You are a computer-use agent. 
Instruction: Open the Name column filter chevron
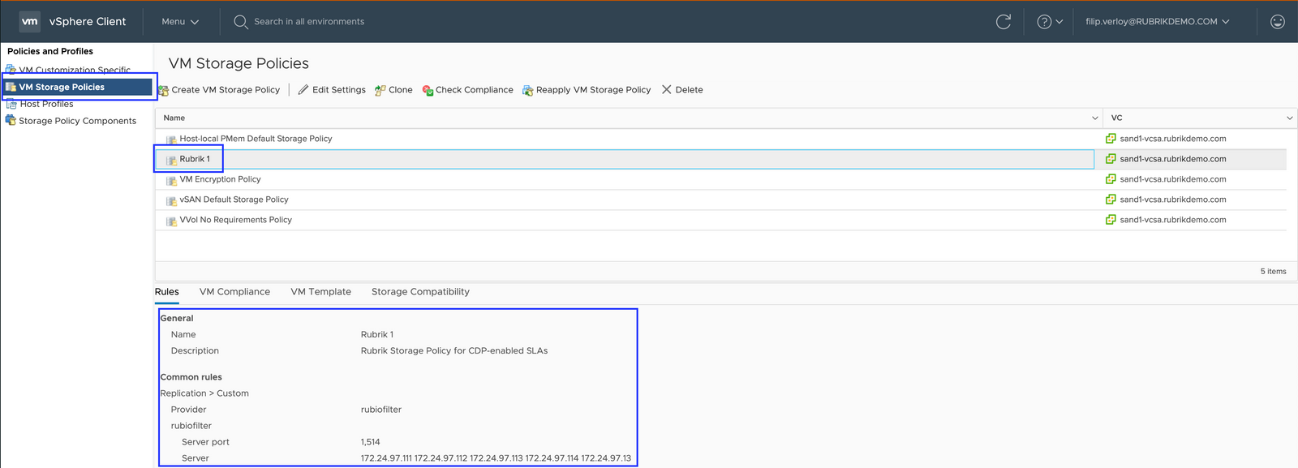(1095, 118)
